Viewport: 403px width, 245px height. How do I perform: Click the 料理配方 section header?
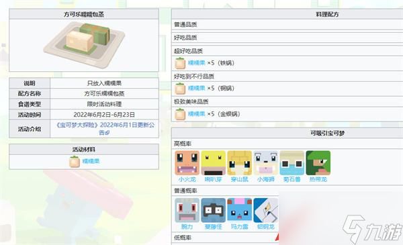pyautogui.click(x=287, y=14)
